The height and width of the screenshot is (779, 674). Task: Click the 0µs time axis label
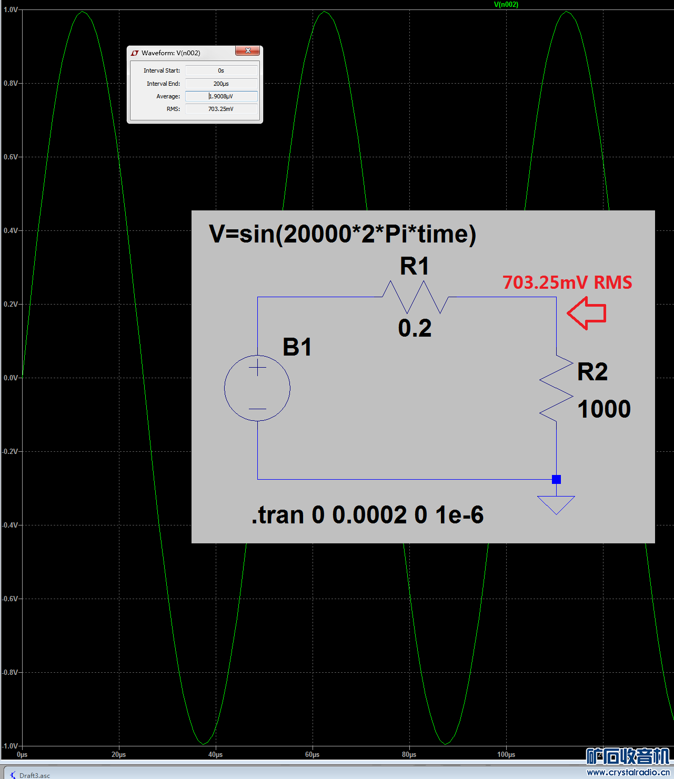[x=22, y=755]
